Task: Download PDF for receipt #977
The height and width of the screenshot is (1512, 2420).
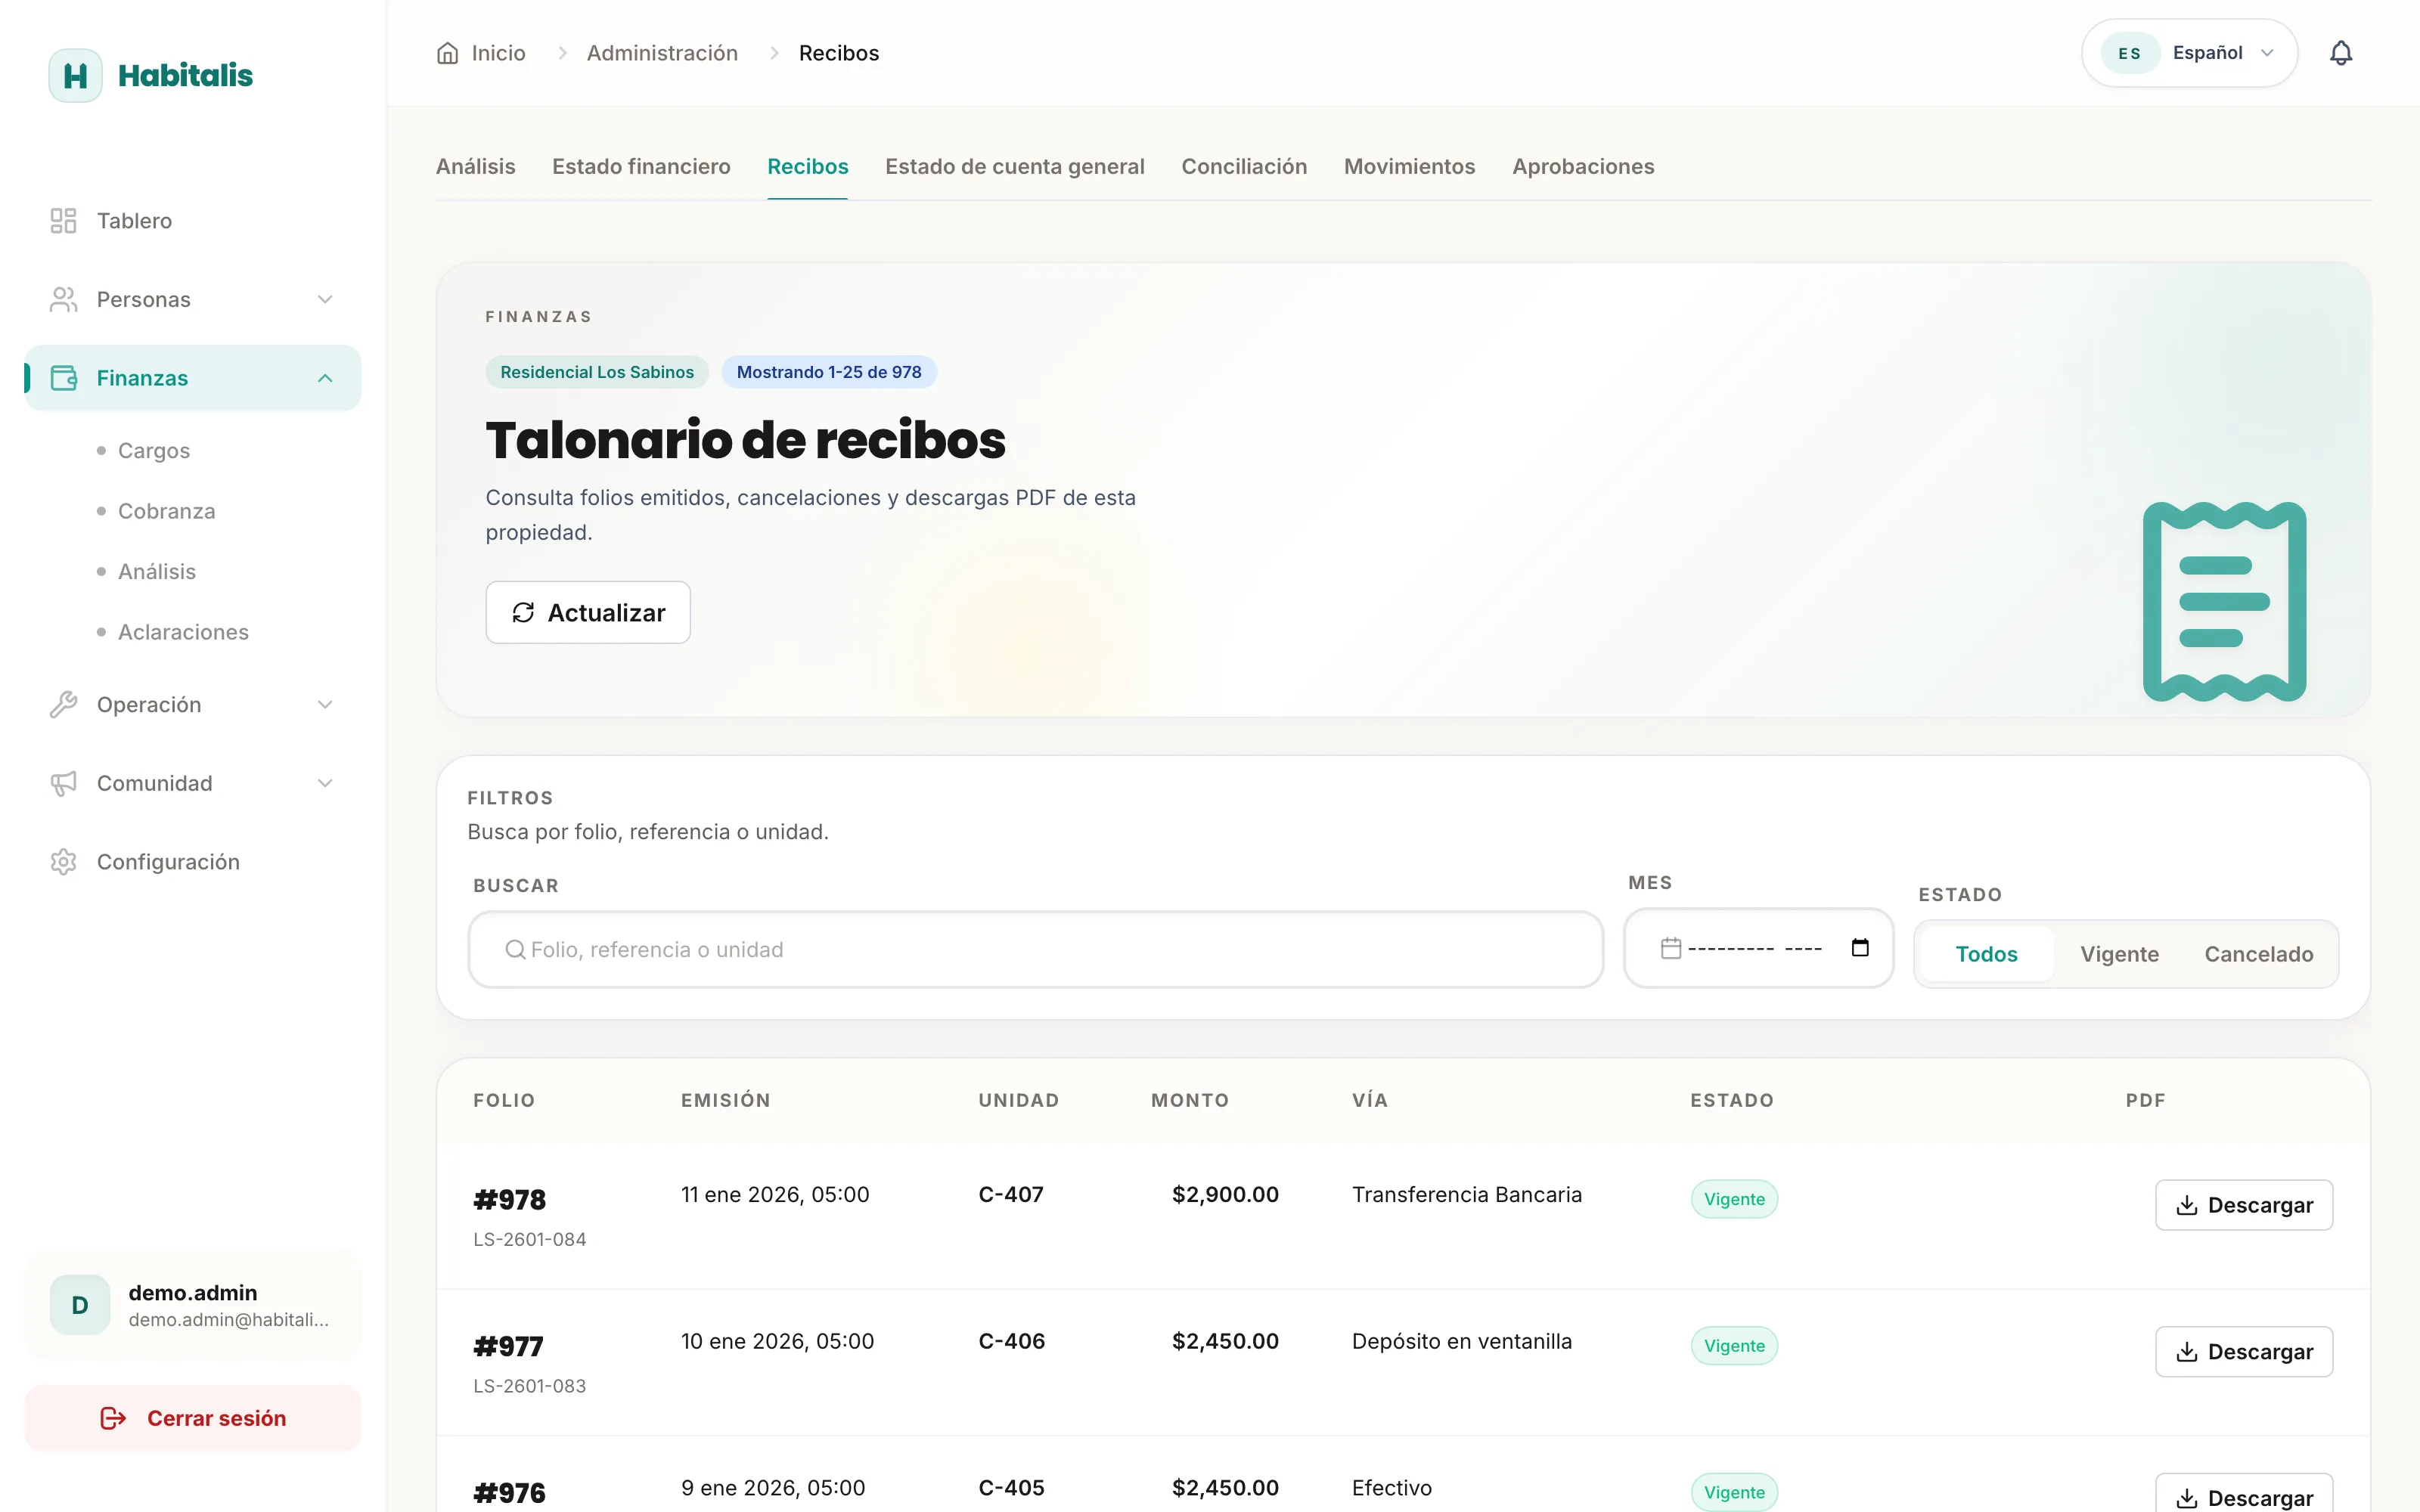Action: [2244, 1352]
